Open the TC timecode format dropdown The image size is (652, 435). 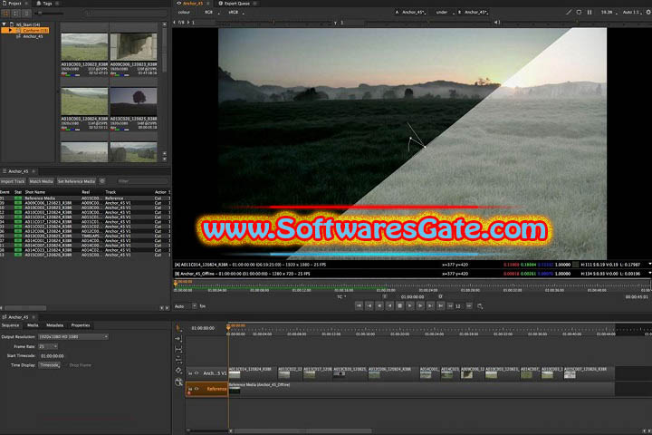341,297
